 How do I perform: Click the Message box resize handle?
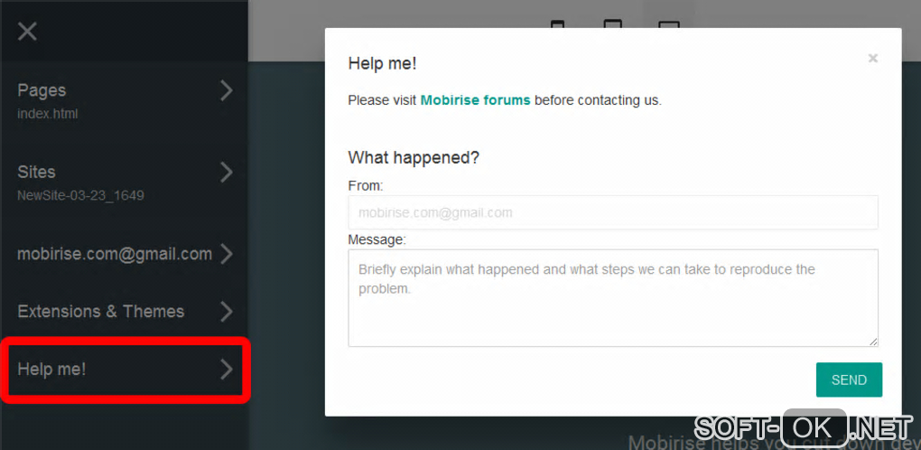click(x=873, y=342)
